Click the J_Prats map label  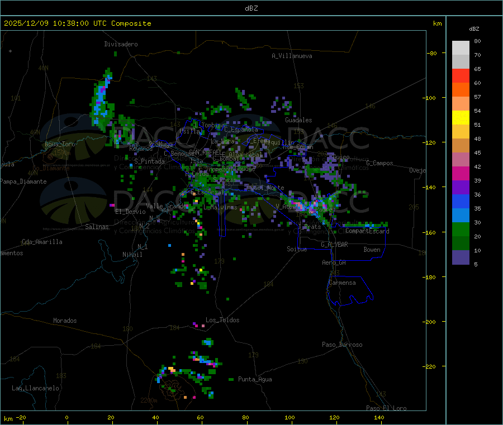point(309,227)
